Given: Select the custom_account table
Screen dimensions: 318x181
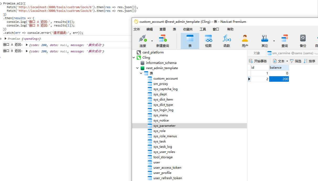Looking at the screenshot, I should click(166, 79).
